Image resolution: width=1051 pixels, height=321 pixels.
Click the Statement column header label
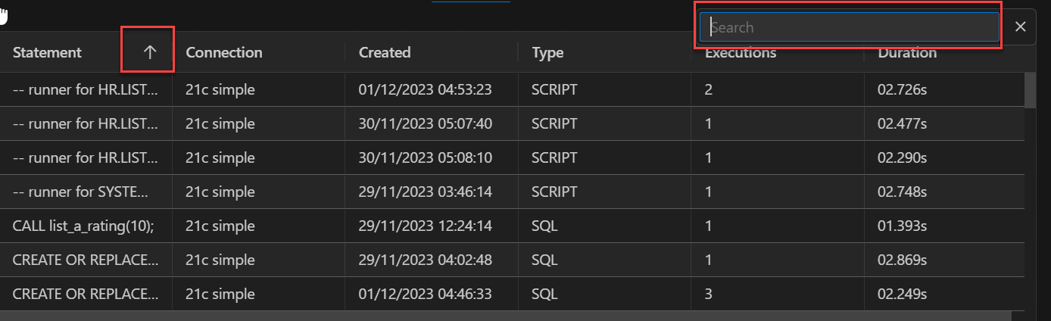point(47,52)
